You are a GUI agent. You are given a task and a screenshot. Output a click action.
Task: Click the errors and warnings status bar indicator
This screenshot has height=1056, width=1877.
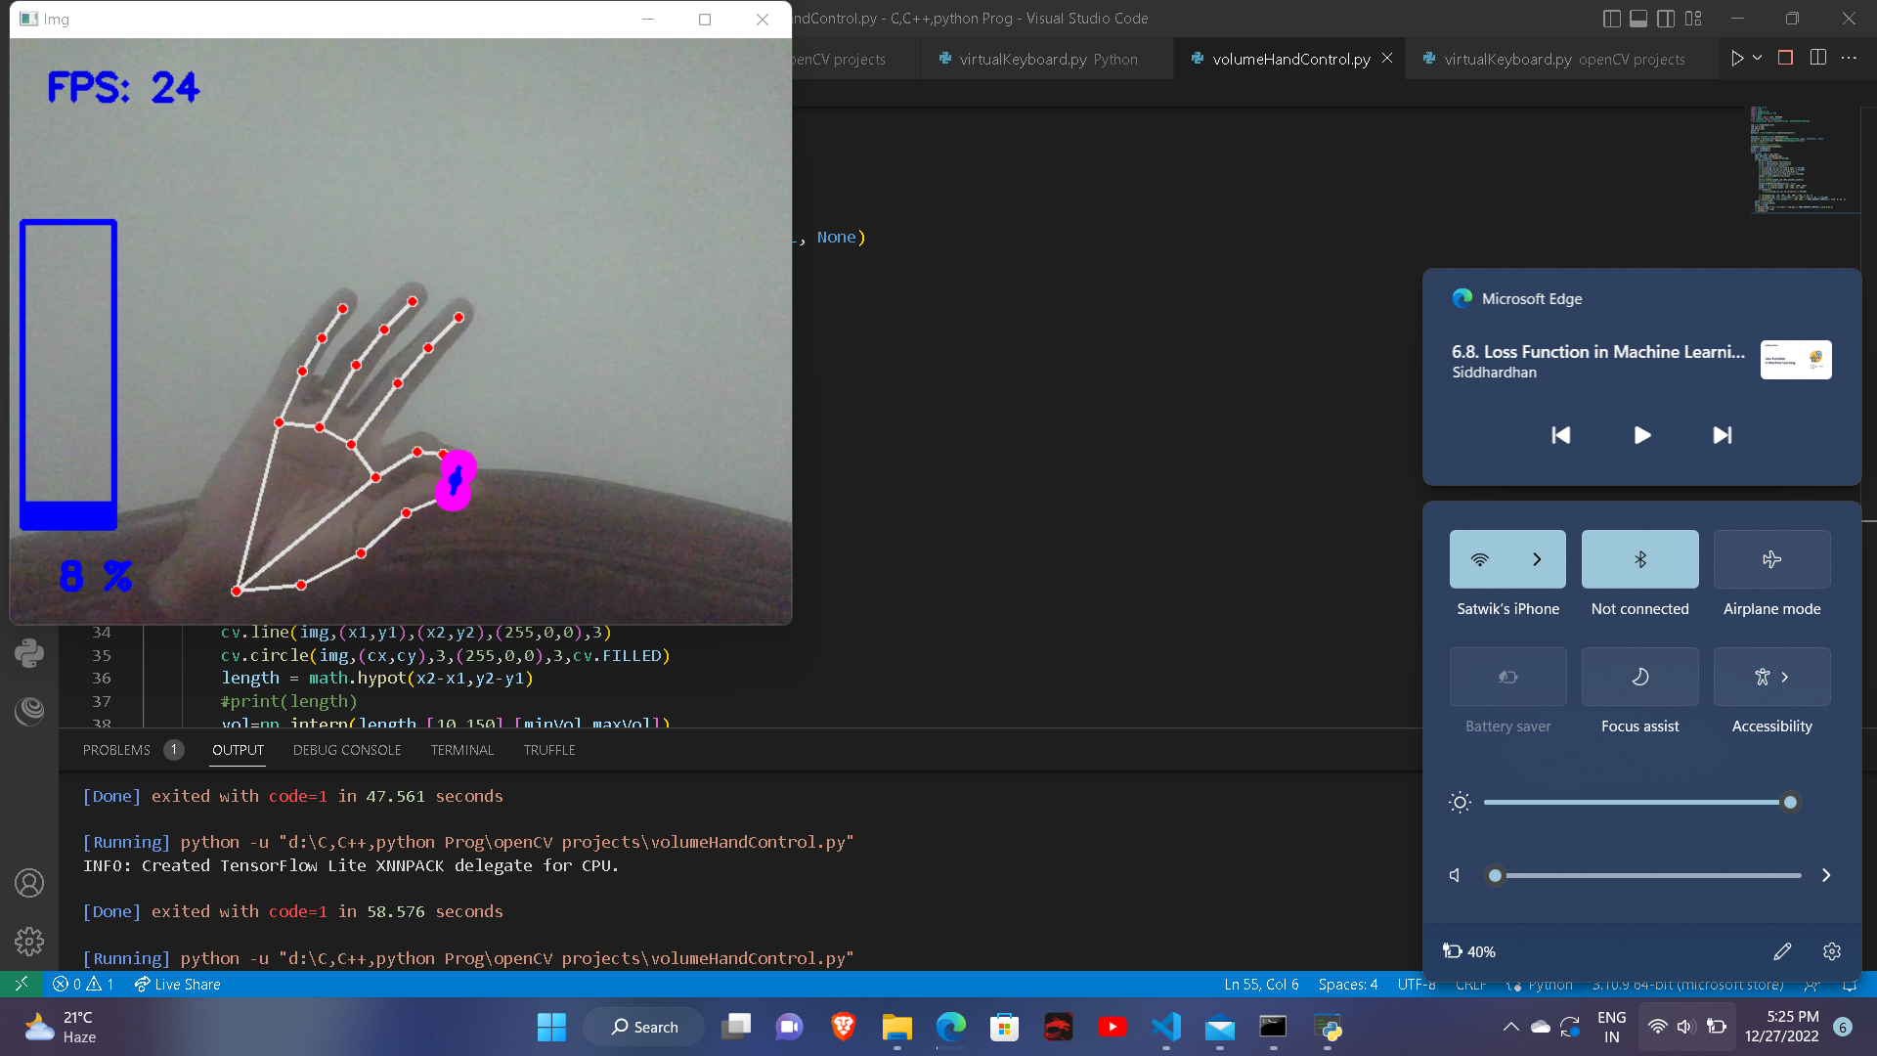point(81,985)
